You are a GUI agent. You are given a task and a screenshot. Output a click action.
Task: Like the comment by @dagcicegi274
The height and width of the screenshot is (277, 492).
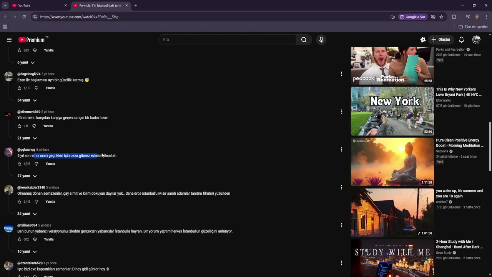pos(20,88)
